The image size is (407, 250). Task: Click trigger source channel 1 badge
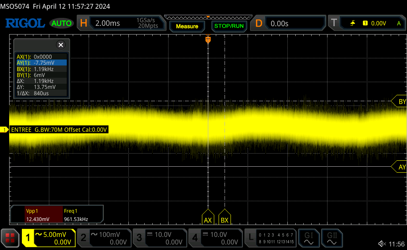(x=365, y=23)
